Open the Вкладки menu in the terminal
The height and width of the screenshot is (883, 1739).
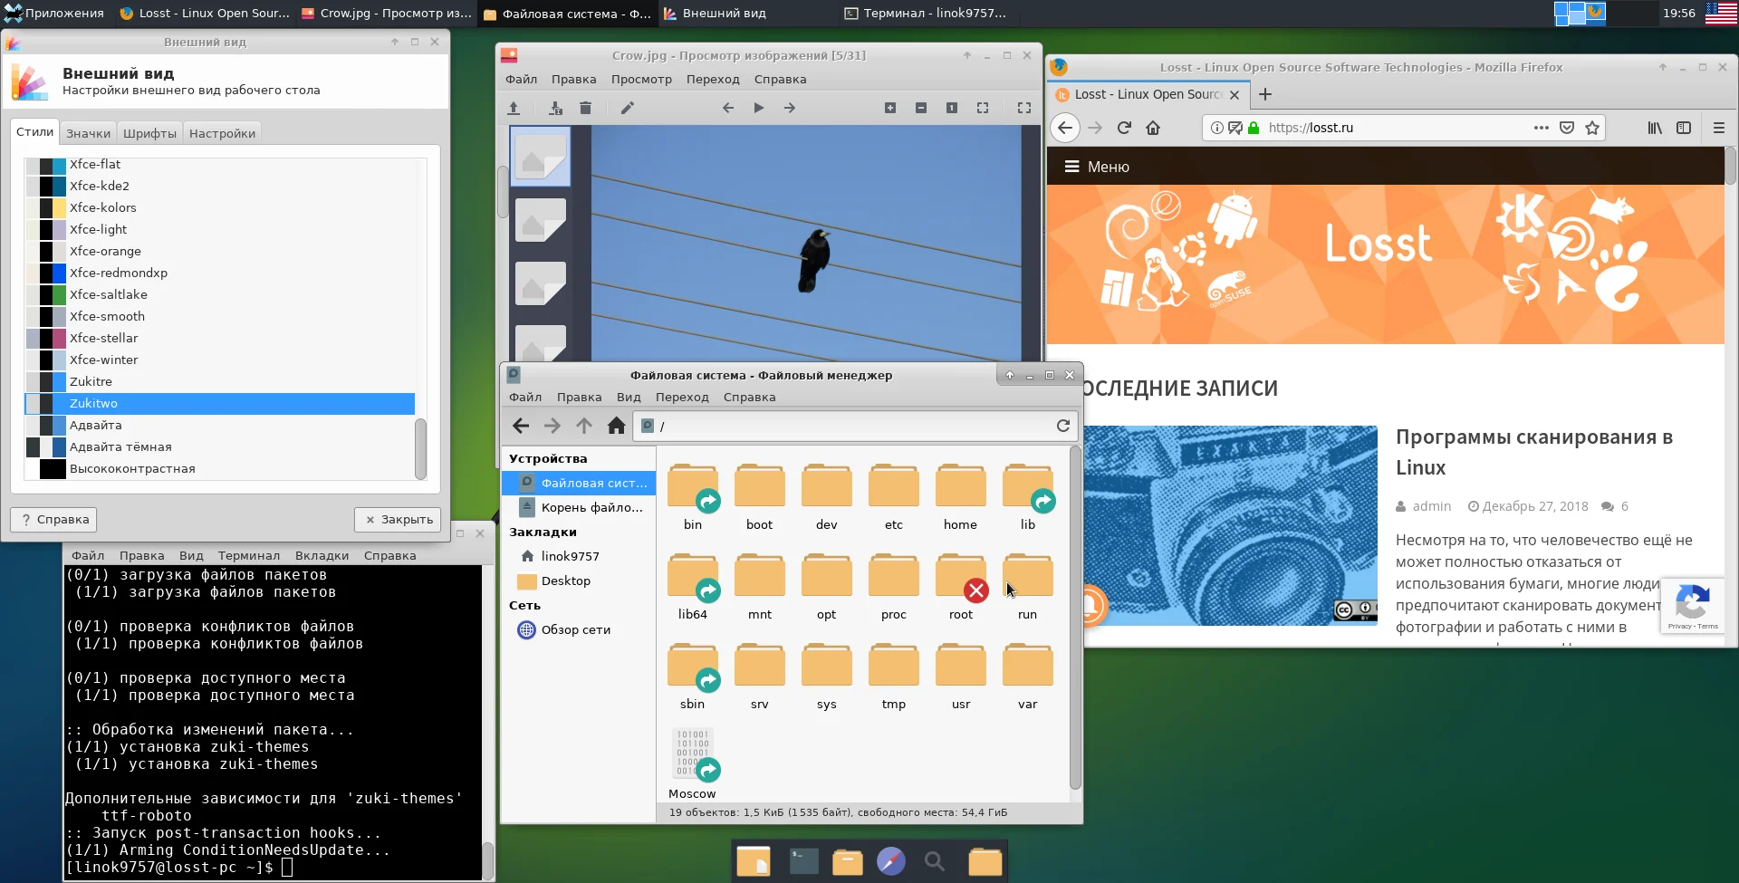(x=322, y=555)
